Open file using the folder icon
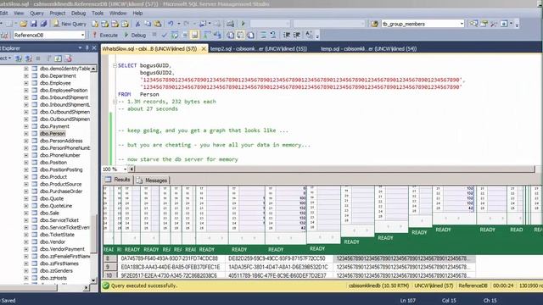Screen dimensions: 543x305 [23, 24]
